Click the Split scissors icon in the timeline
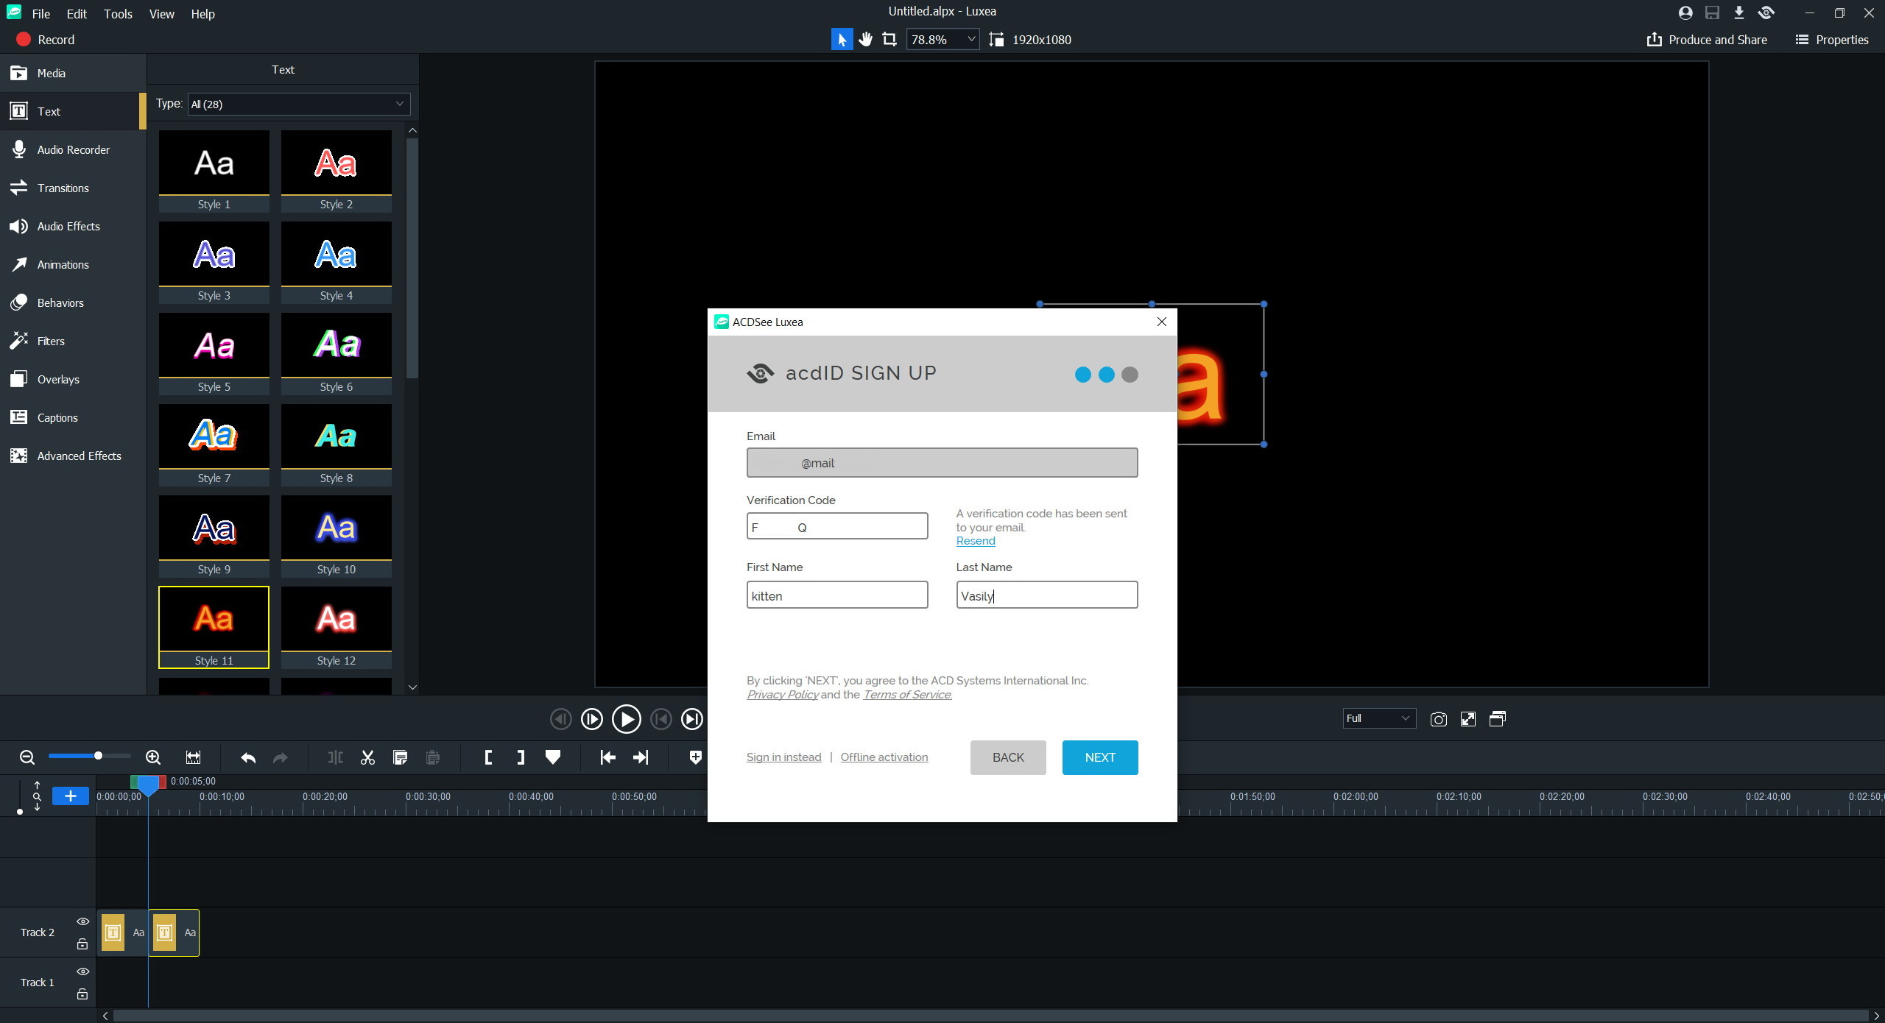The image size is (1885, 1023). [367, 757]
